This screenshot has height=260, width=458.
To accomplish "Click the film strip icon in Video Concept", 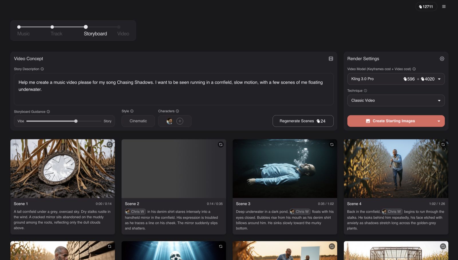I will click(x=331, y=59).
